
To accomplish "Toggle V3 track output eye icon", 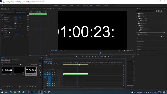I will (55, 70).
